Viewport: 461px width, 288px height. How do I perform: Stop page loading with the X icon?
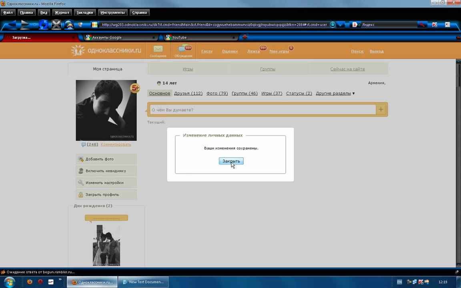(56, 25)
